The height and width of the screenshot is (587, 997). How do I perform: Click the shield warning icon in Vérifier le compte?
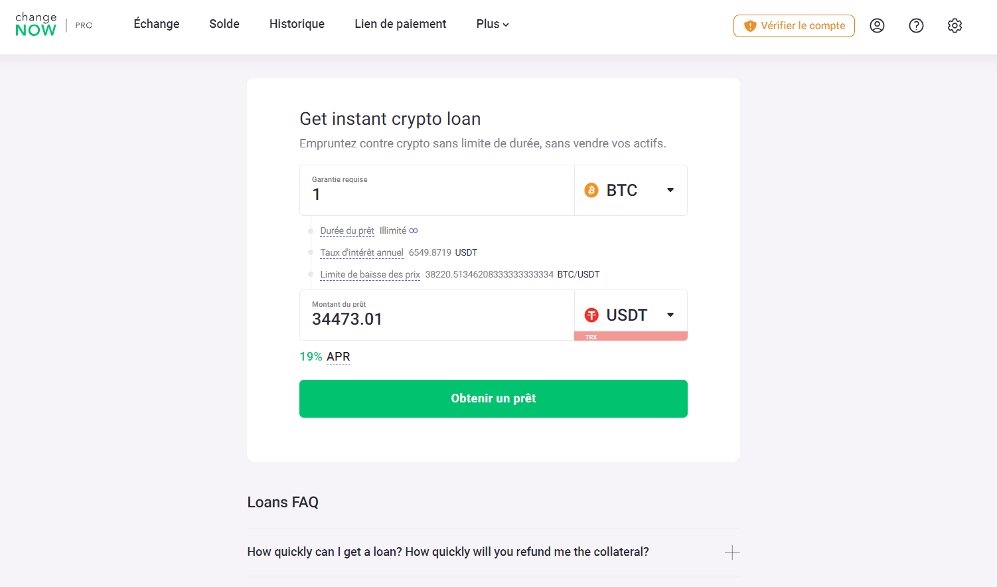pyautogui.click(x=749, y=25)
